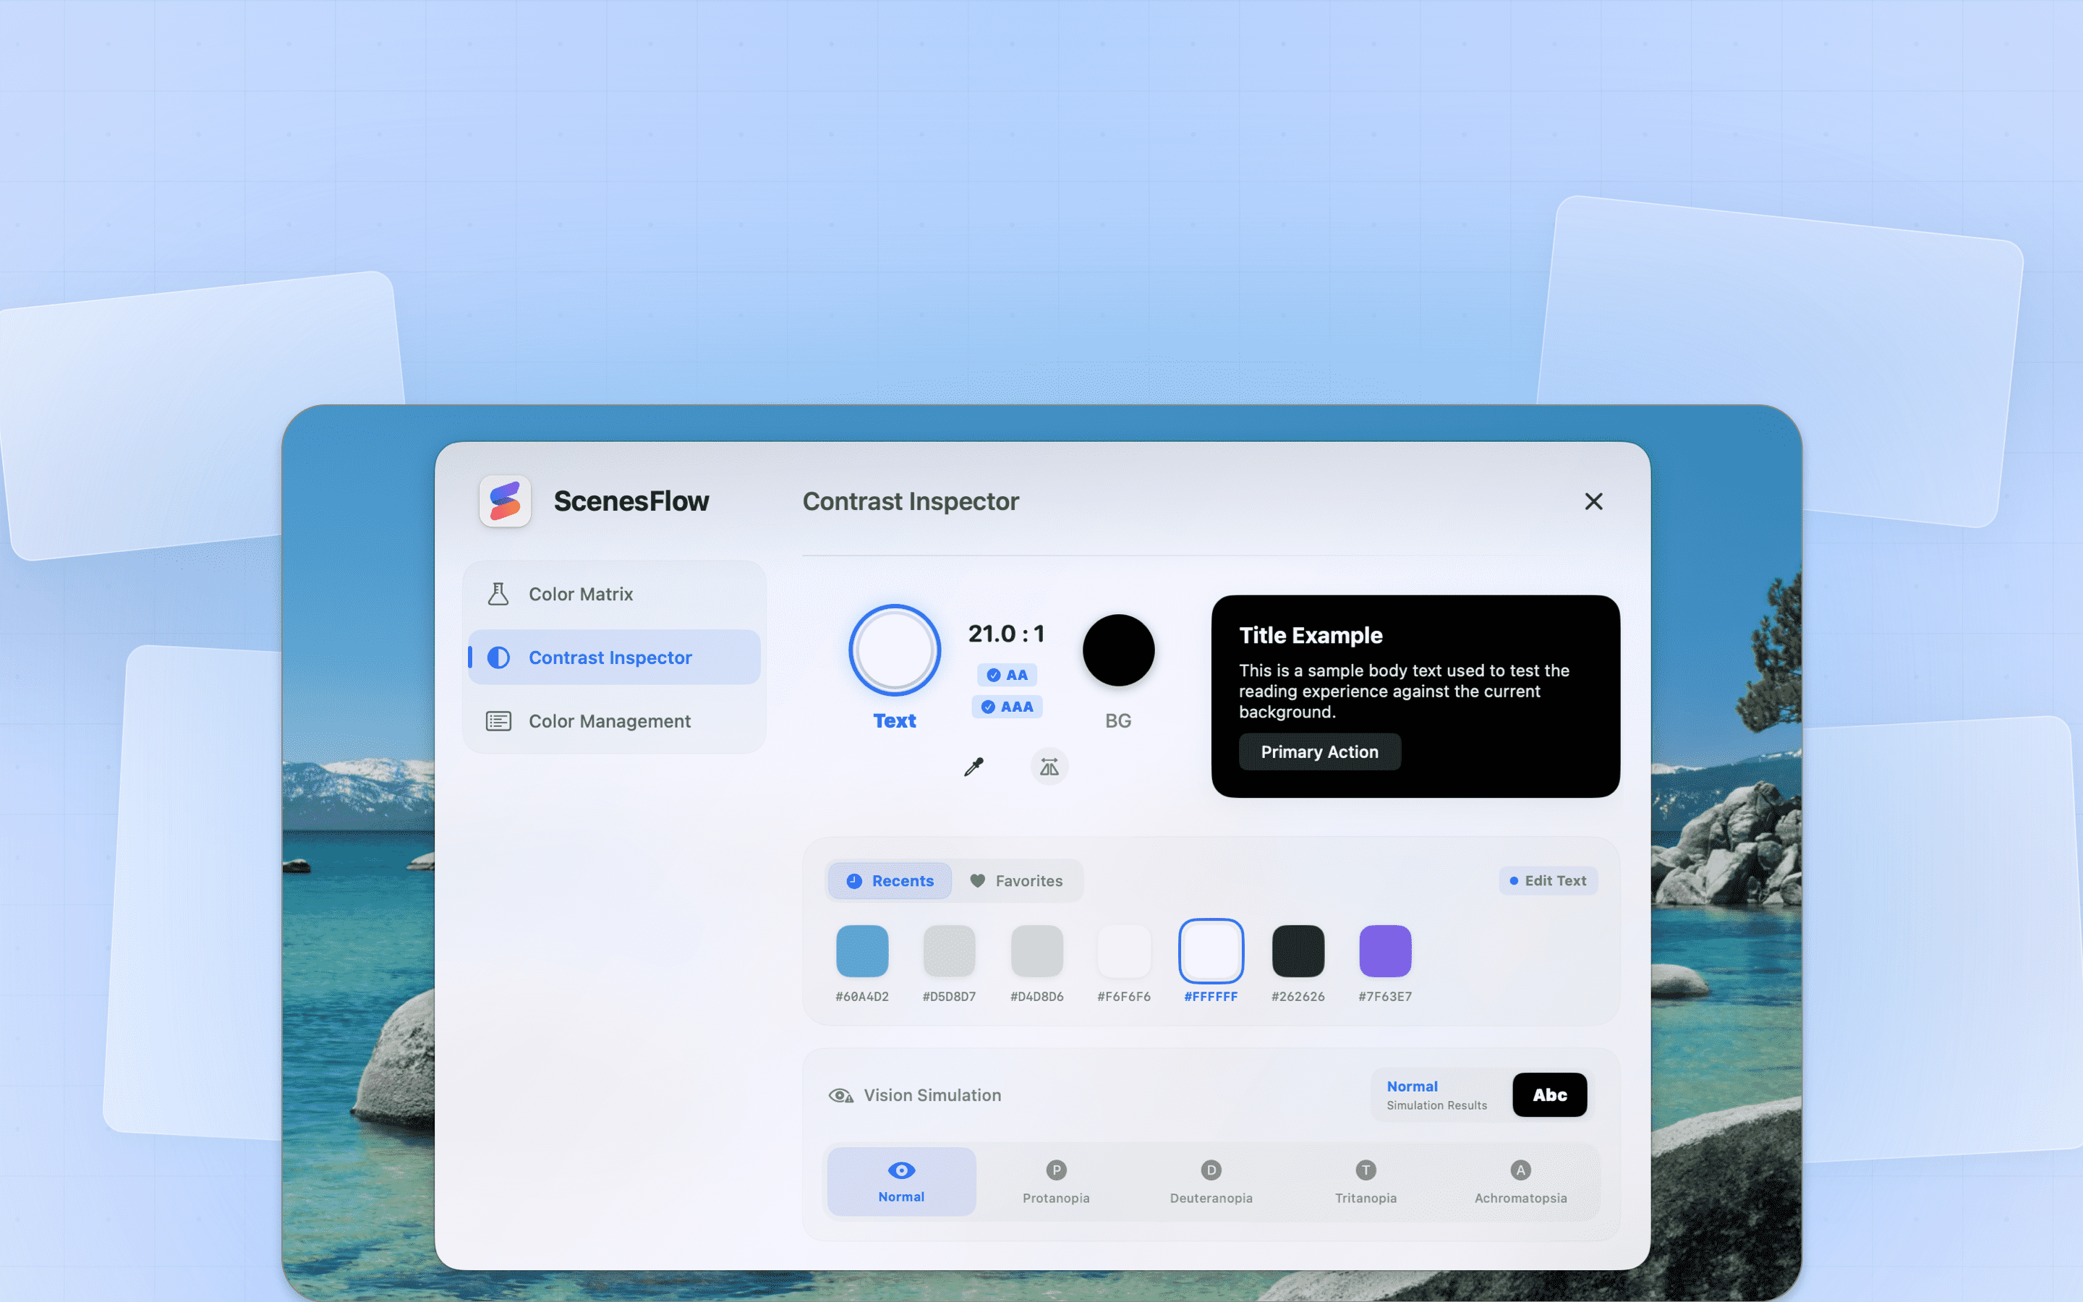The width and height of the screenshot is (2083, 1302).
Task: Click the Vision Simulation eye icon
Action: (840, 1095)
